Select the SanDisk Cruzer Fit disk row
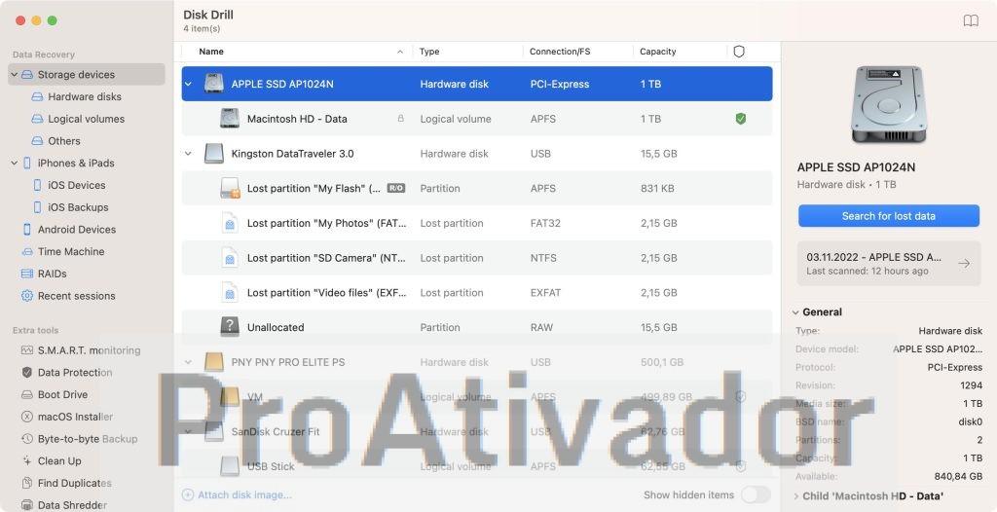This screenshot has width=997, height=512. [x=477, y=431]
